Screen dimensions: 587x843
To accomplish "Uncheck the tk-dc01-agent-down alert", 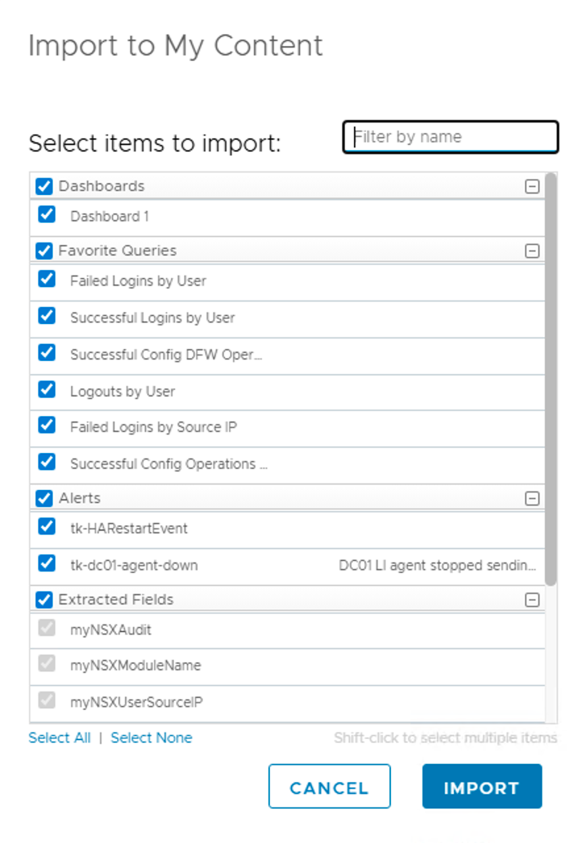I will 47,564.
